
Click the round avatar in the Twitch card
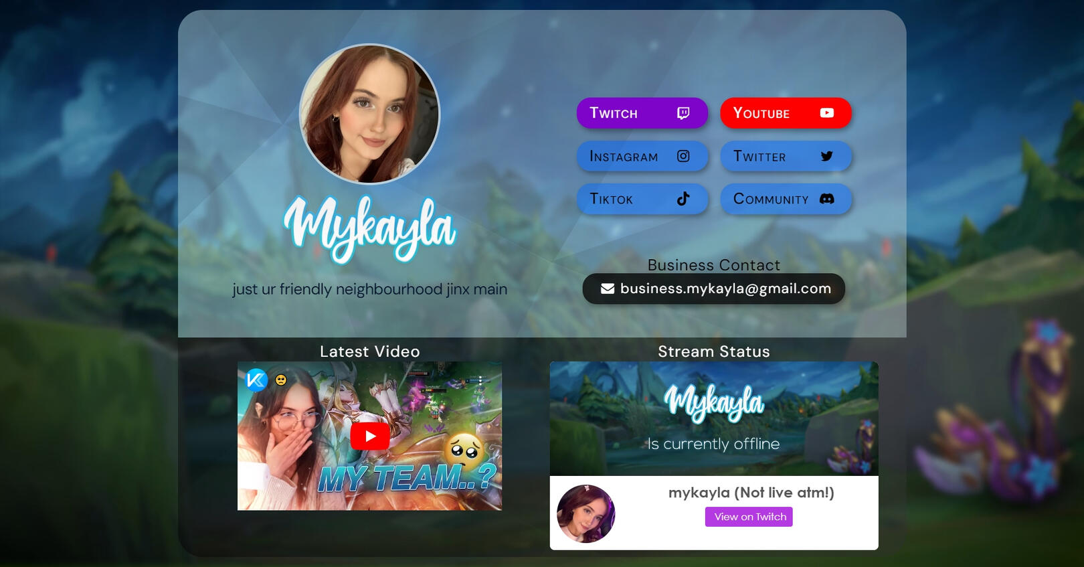tap(585, 513)
